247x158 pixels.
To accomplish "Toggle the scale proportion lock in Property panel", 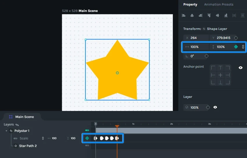I will (x=243, y=47).
